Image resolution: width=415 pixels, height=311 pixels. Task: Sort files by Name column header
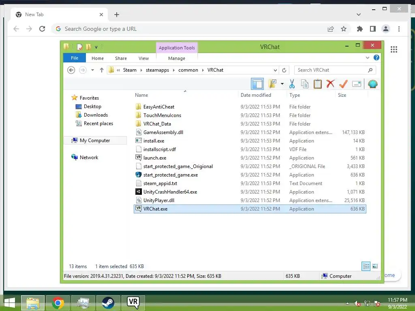[x=141, y=95]
